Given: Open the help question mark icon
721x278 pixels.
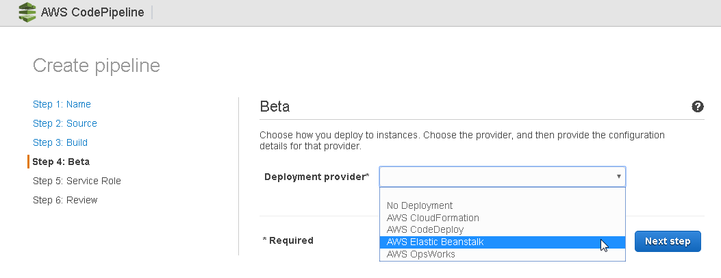Looking at the screenshot, I should click(x=697, y=107).
